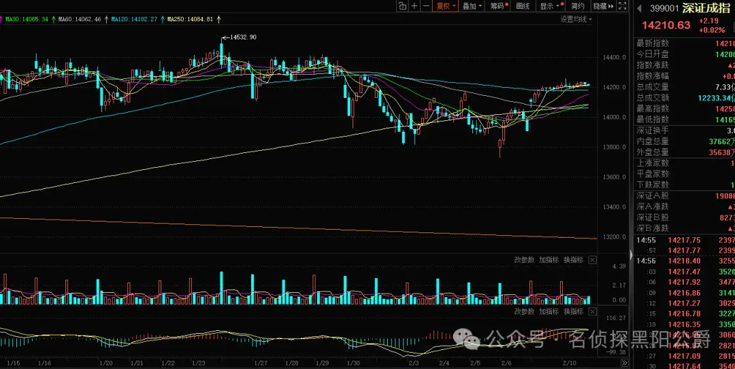Screen dimensions: 735x369
Task: Open the 设置均线 moving average settings
Action: pyautogui.click(x=576, y=19)
